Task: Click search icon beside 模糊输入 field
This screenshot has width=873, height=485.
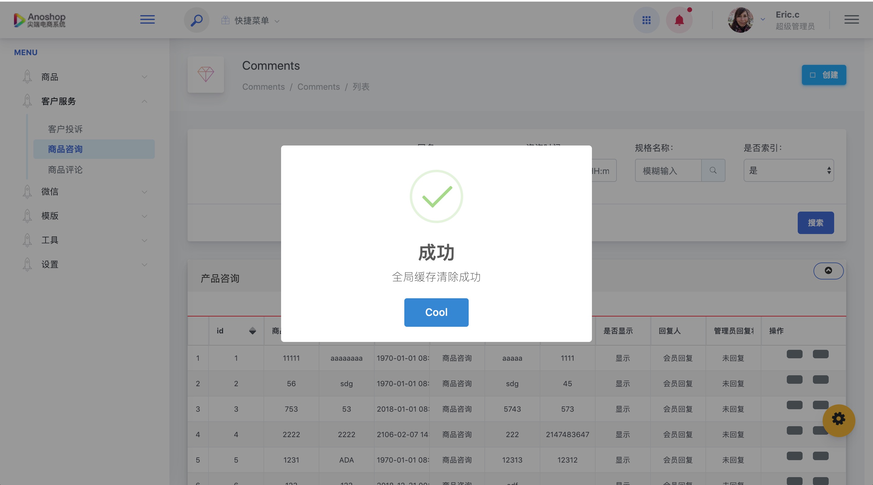Action: (x=713, y=171)
